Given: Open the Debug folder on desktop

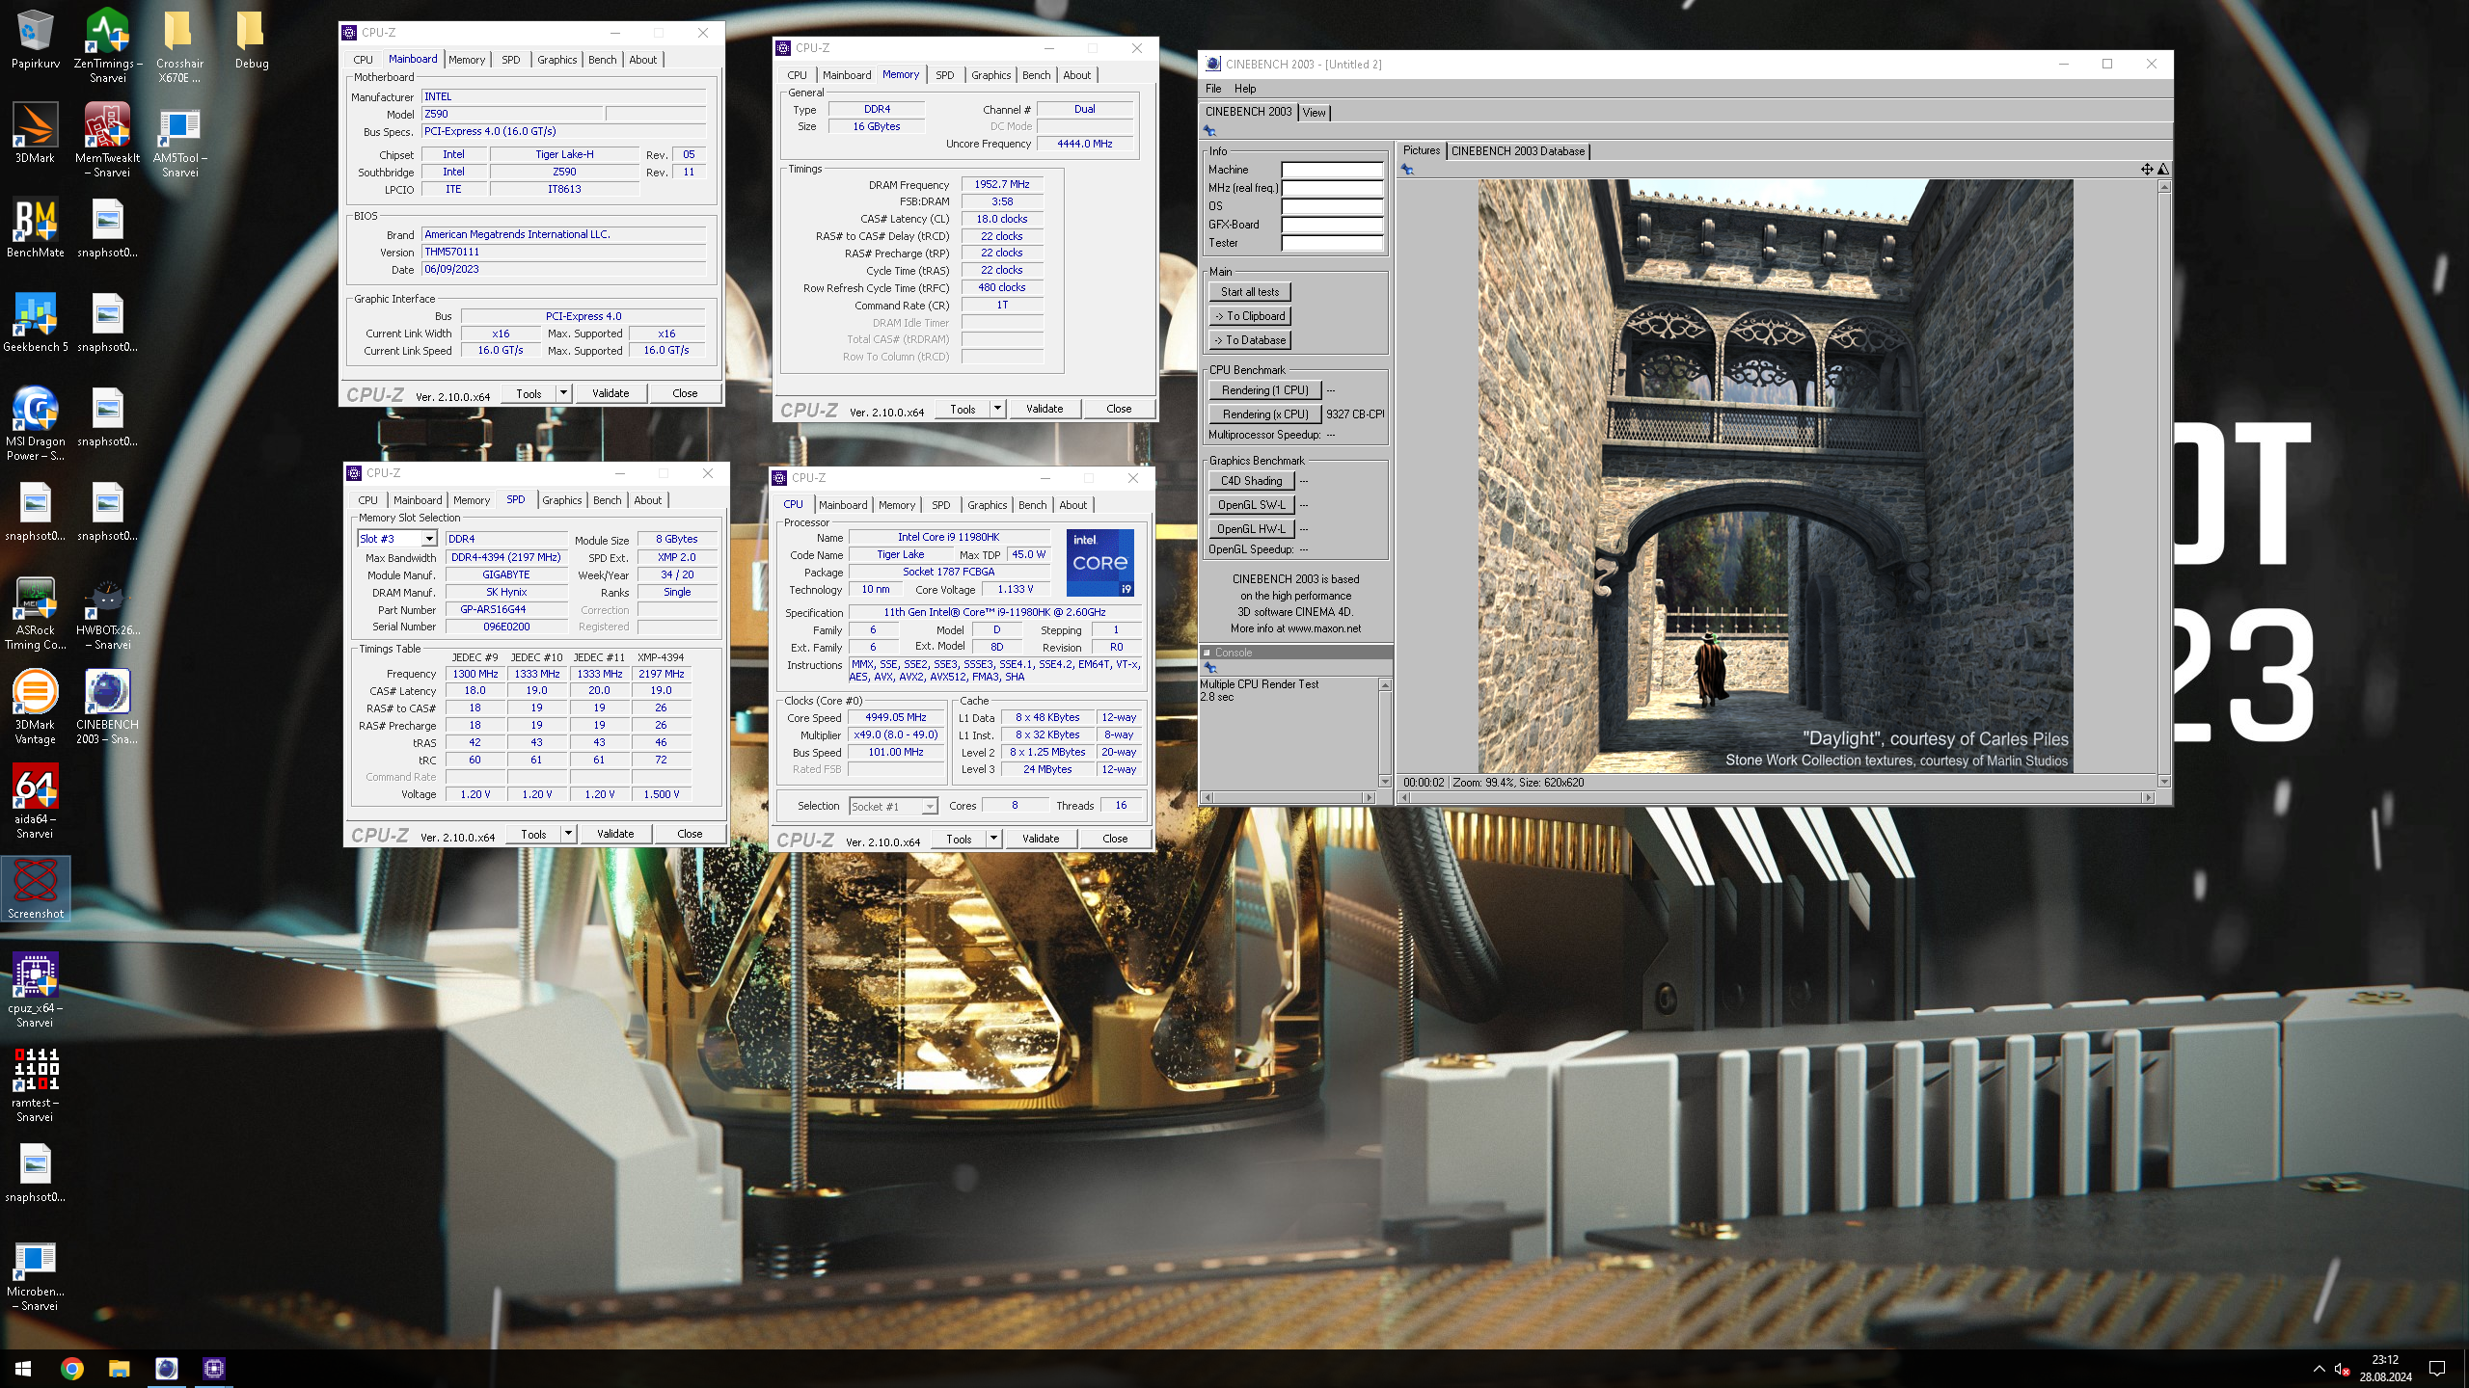Looking at the screenshot, I should pos(252,40).
